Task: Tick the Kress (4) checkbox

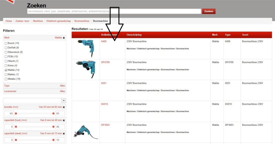Action: (6, 66)
